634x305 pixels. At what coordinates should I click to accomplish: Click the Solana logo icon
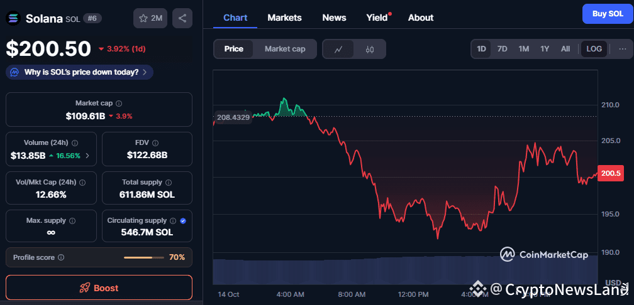14,18
